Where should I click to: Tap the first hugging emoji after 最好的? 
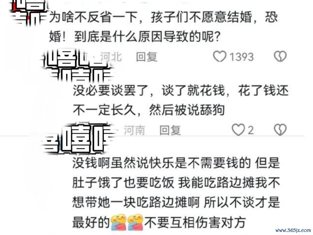[119, 223]
